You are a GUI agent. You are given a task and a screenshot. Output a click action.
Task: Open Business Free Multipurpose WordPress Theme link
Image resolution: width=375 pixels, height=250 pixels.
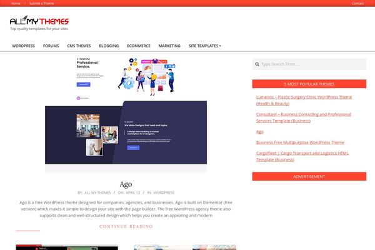[x=300, y=142]
